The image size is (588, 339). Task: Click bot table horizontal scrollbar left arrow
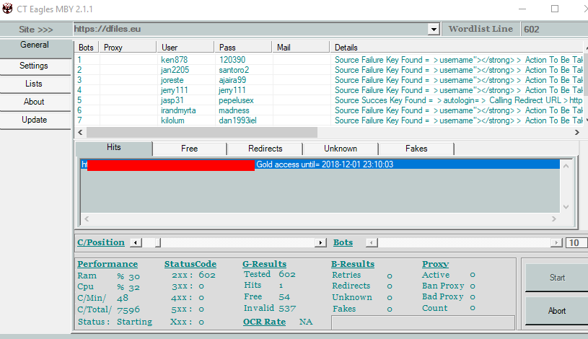[x=80, y=132]
